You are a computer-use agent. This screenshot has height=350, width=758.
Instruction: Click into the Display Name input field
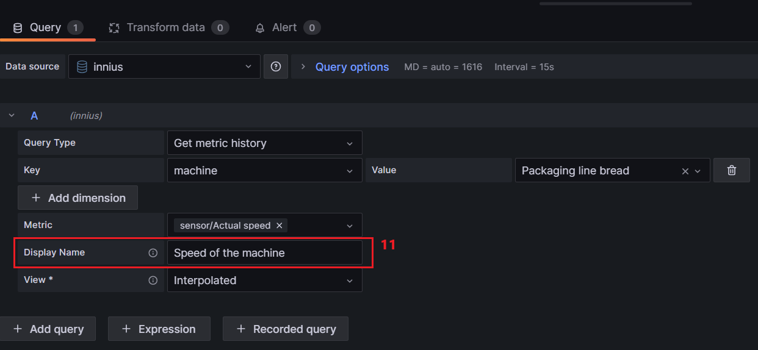click(x=264, y=252)
